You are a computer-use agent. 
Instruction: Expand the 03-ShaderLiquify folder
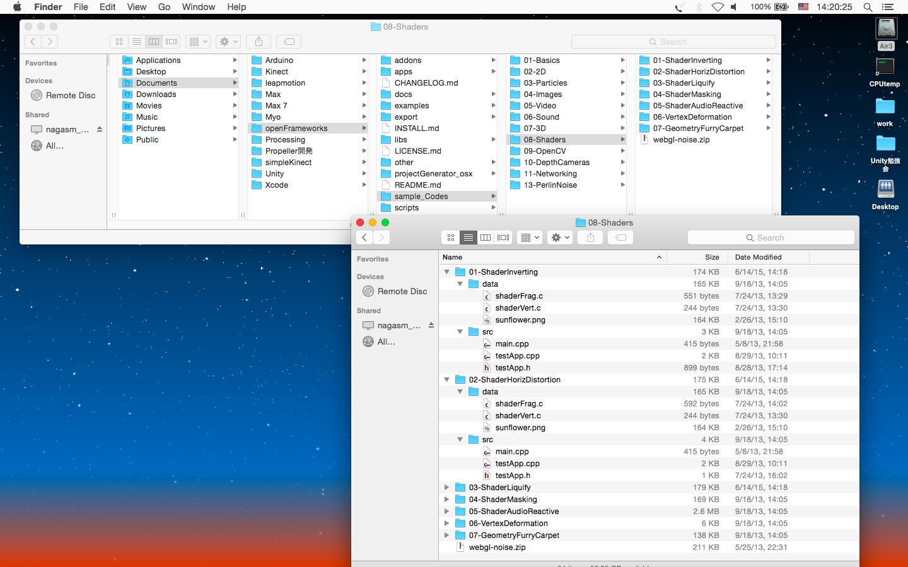click(x=447, y=488)
